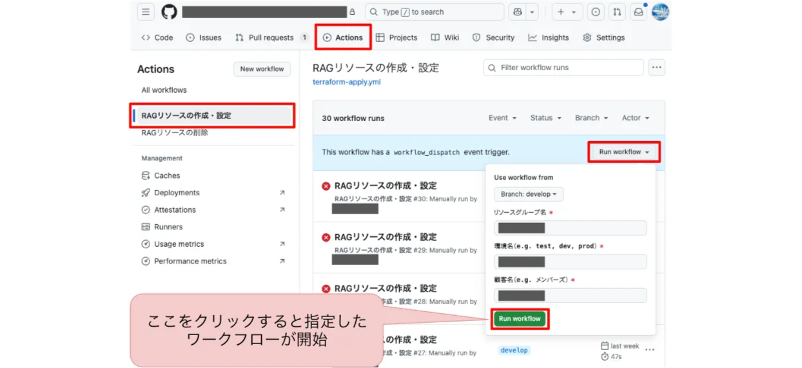Open the Status filter dropdown

545,118
